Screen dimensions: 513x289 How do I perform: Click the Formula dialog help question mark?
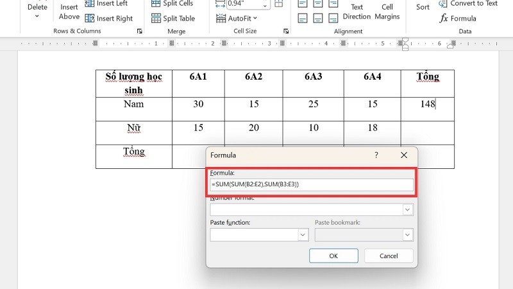pyautogui.click(x=376, y=155)
